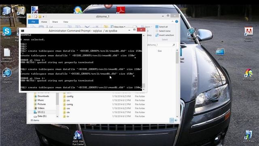Image resolution: width=259 pixels, height=146 pixels.
Task: Click Command Prompt scroll up arrow
Action: tap(144, 36)
